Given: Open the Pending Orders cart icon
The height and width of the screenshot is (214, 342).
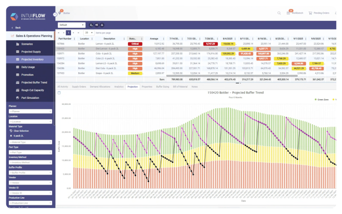Looking at the screenshot, I should coord(310,13).
